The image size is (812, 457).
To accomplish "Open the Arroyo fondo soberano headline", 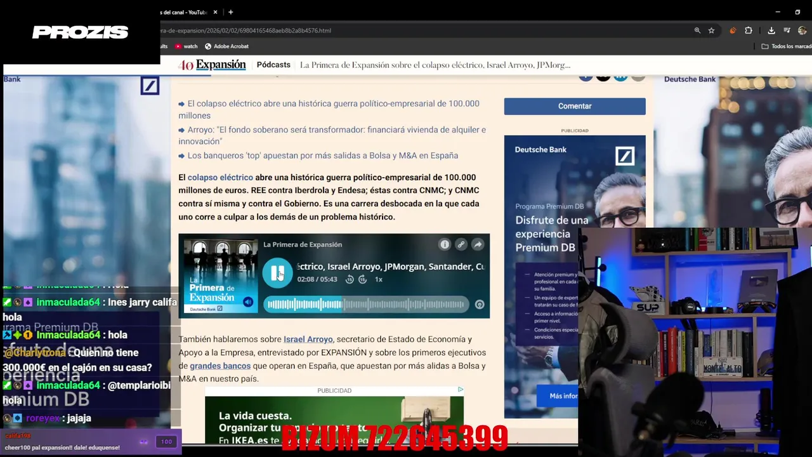I will point(332,135).
